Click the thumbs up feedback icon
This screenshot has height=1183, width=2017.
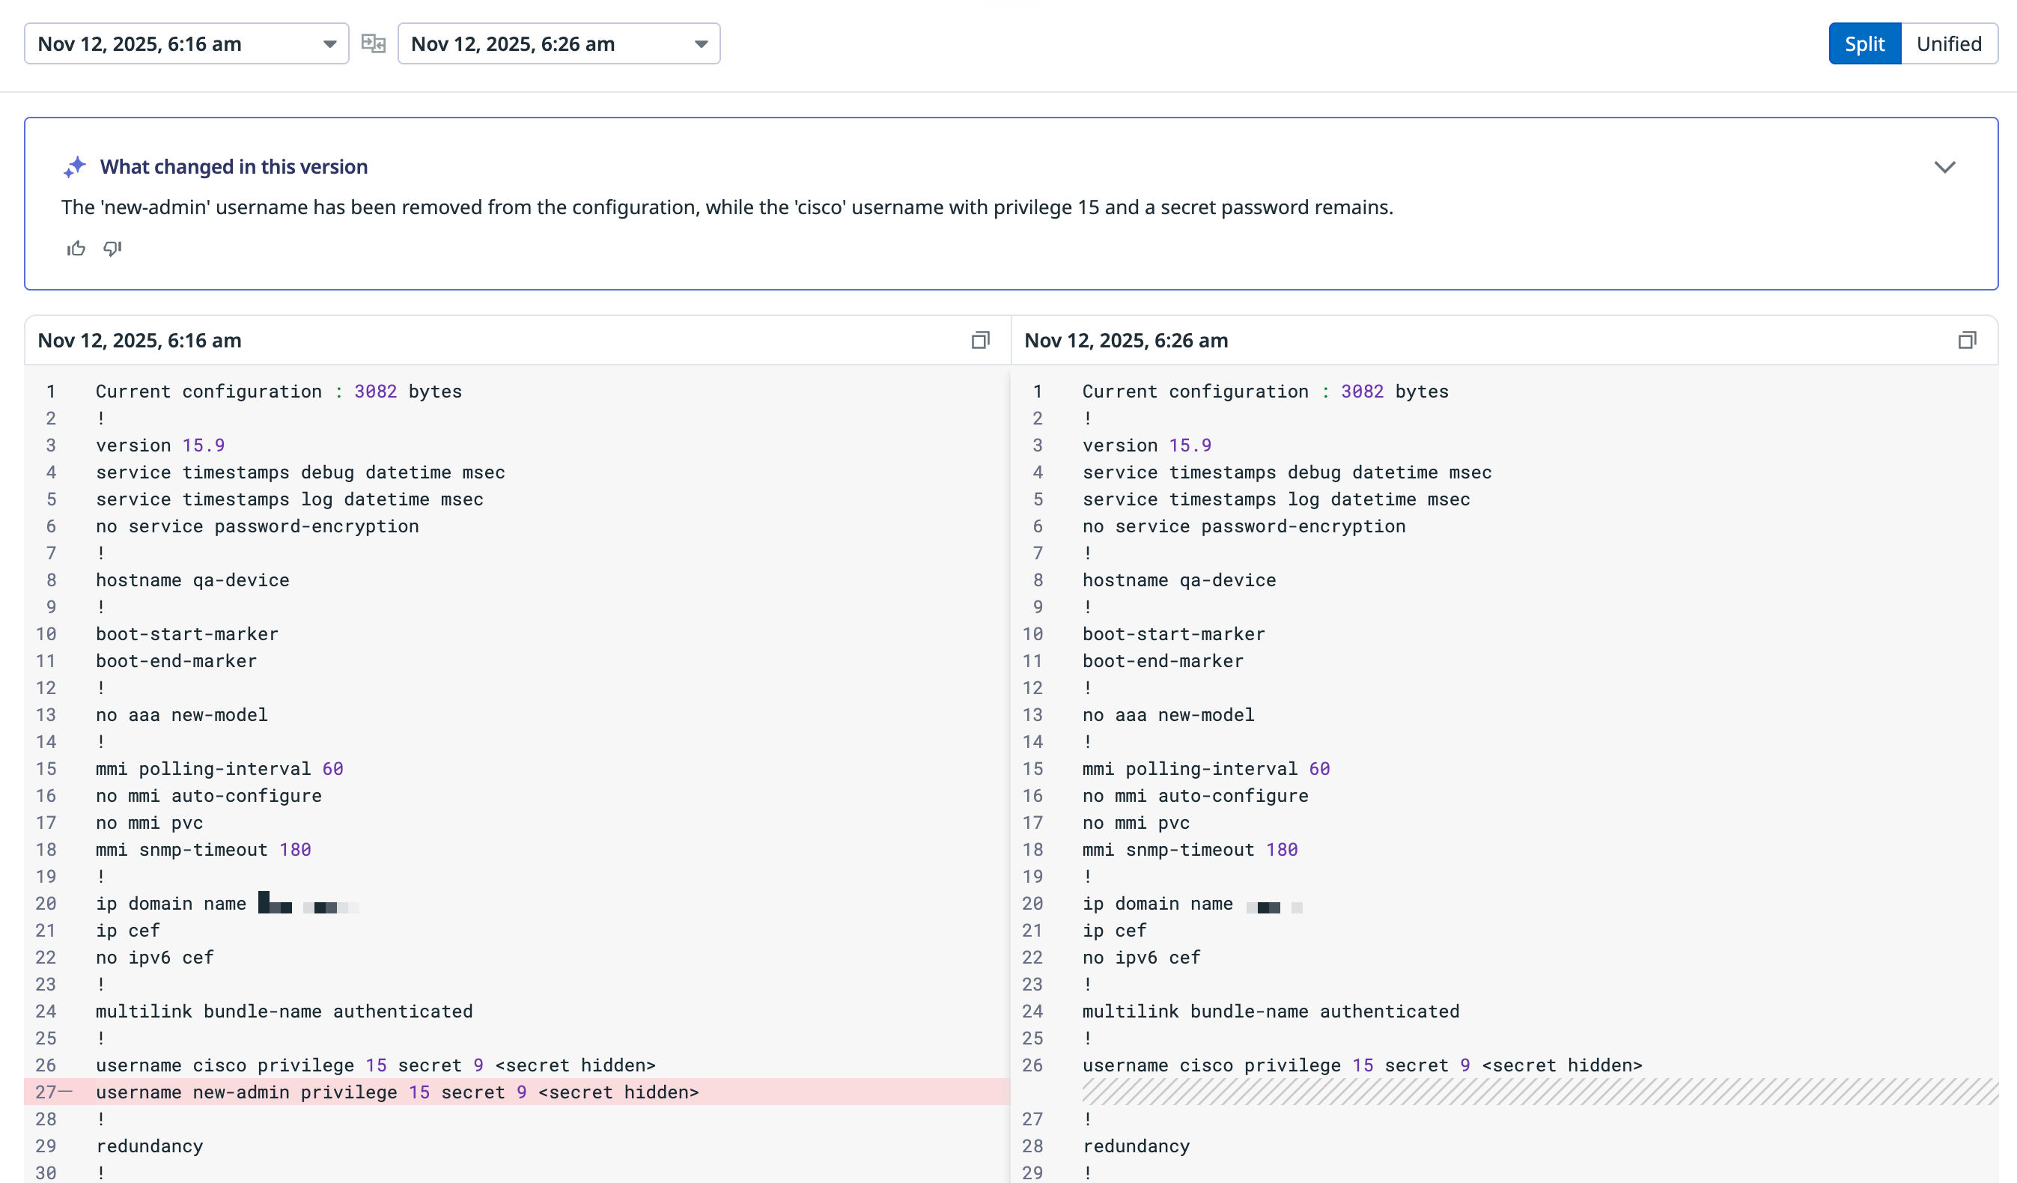[x=76, y=249]
